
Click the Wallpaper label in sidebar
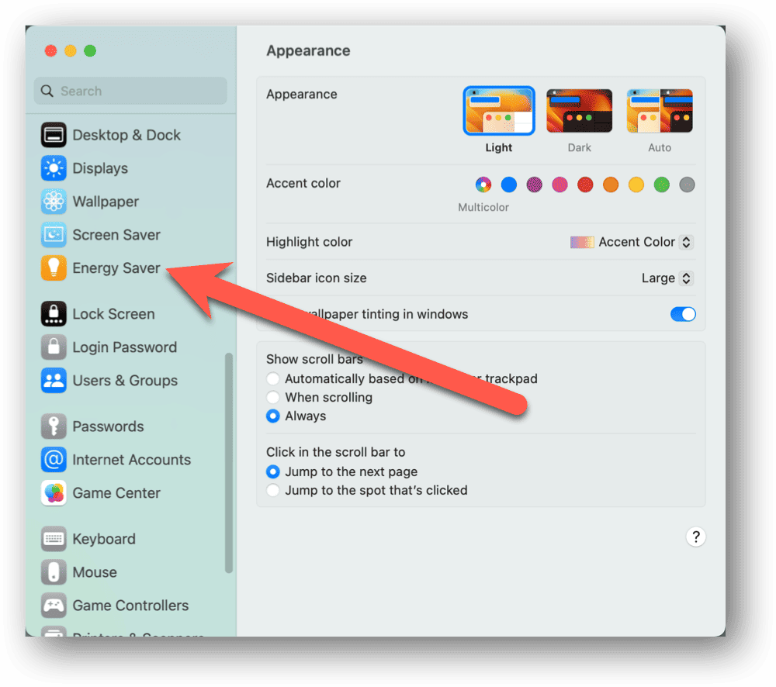click(x=106, y=202)
